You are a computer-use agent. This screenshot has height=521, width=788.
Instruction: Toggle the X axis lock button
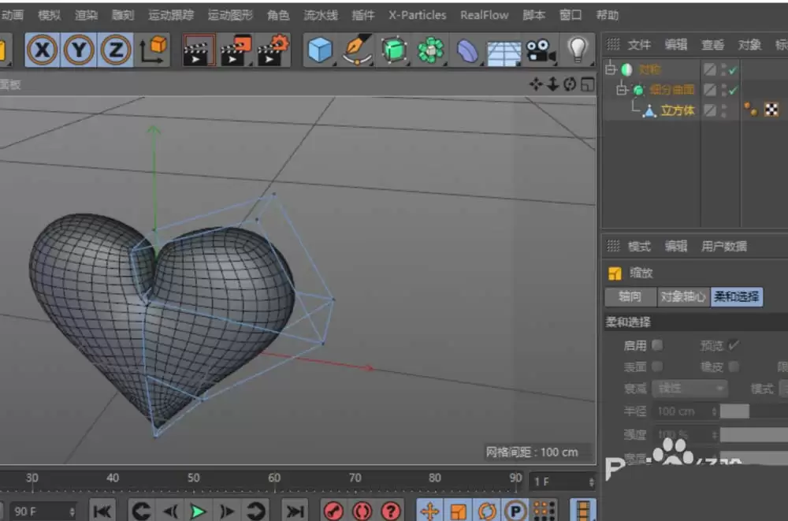(42, 50)
